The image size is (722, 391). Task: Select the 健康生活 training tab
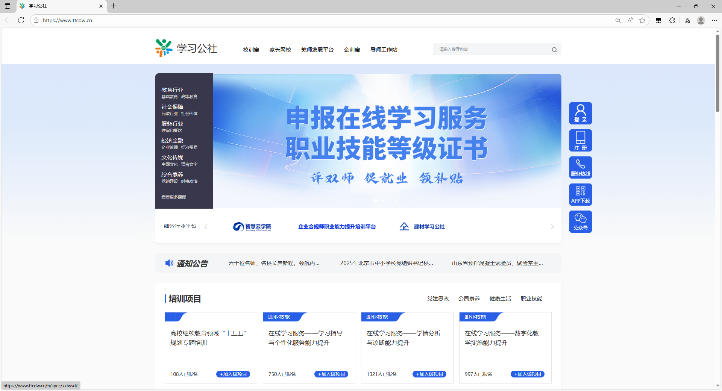[500, 299]
